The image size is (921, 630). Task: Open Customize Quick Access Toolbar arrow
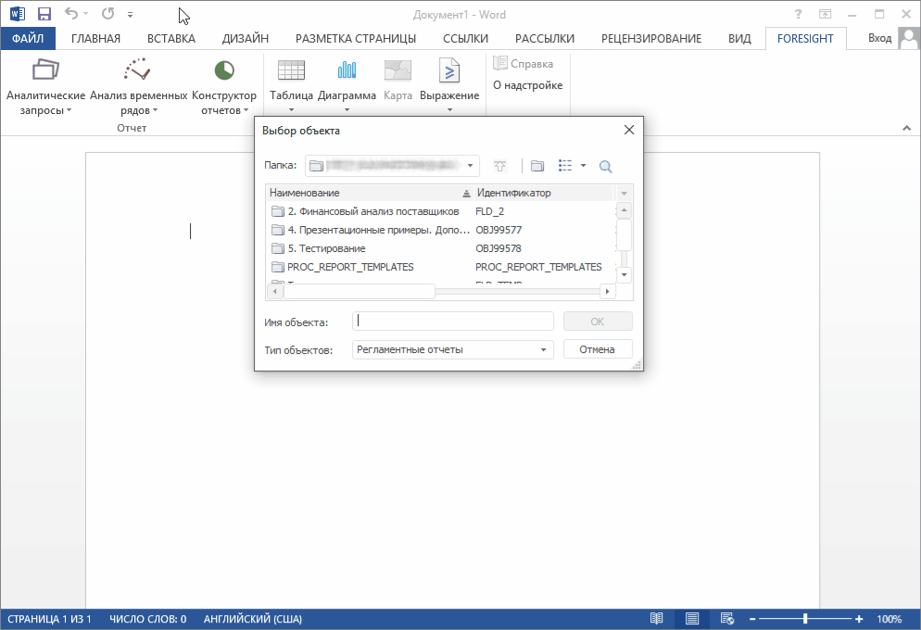tap(130, 14)
